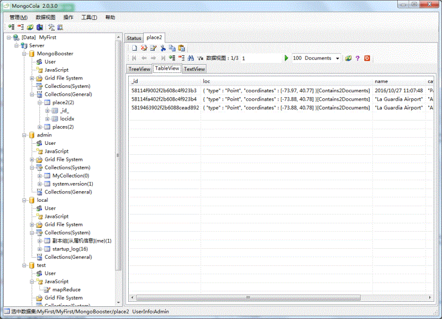Click the collapse-all-nodes icon in main toolbar
The width and height of the screenshot is (442, 319).
click(x=20, y=27)
